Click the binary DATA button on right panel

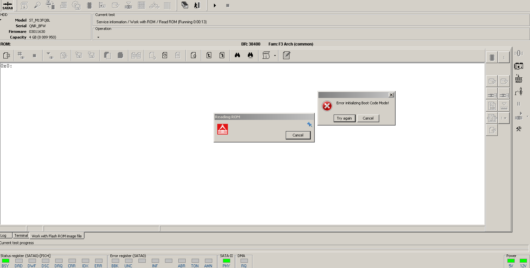coord(492,118)
